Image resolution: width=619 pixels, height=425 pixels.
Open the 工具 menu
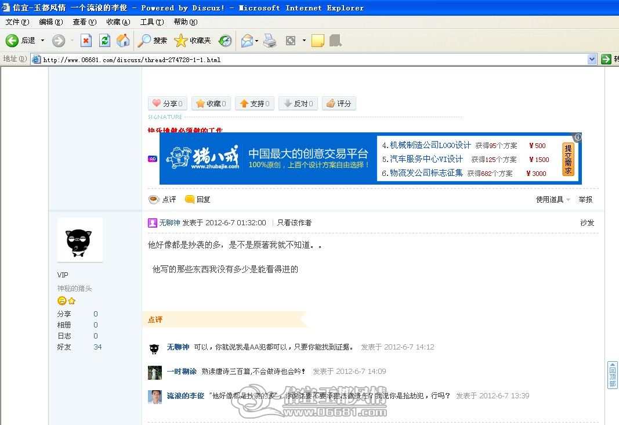[x=152, y=21]
